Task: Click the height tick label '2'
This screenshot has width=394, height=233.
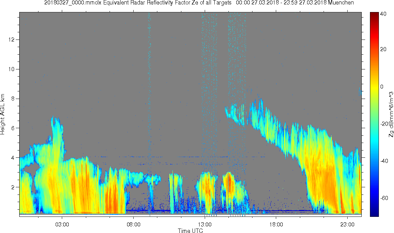Action: coord(13,187)
